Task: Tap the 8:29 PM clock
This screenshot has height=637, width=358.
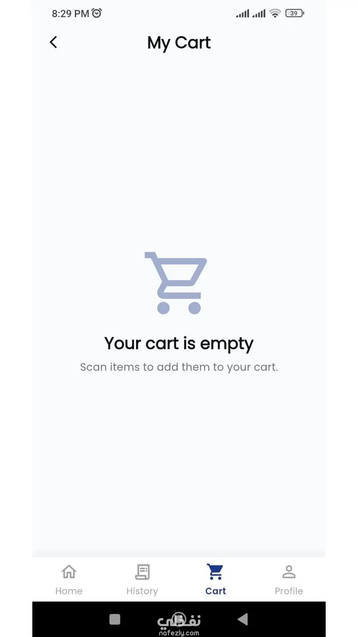Action: (x=70, y=13)
